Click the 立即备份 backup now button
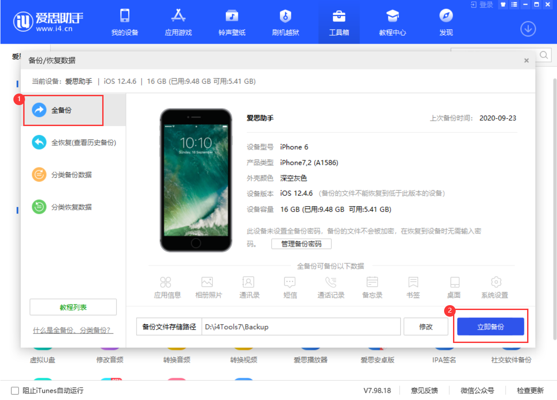The width and height of the screenshot is (557, 400). (490, 326)
